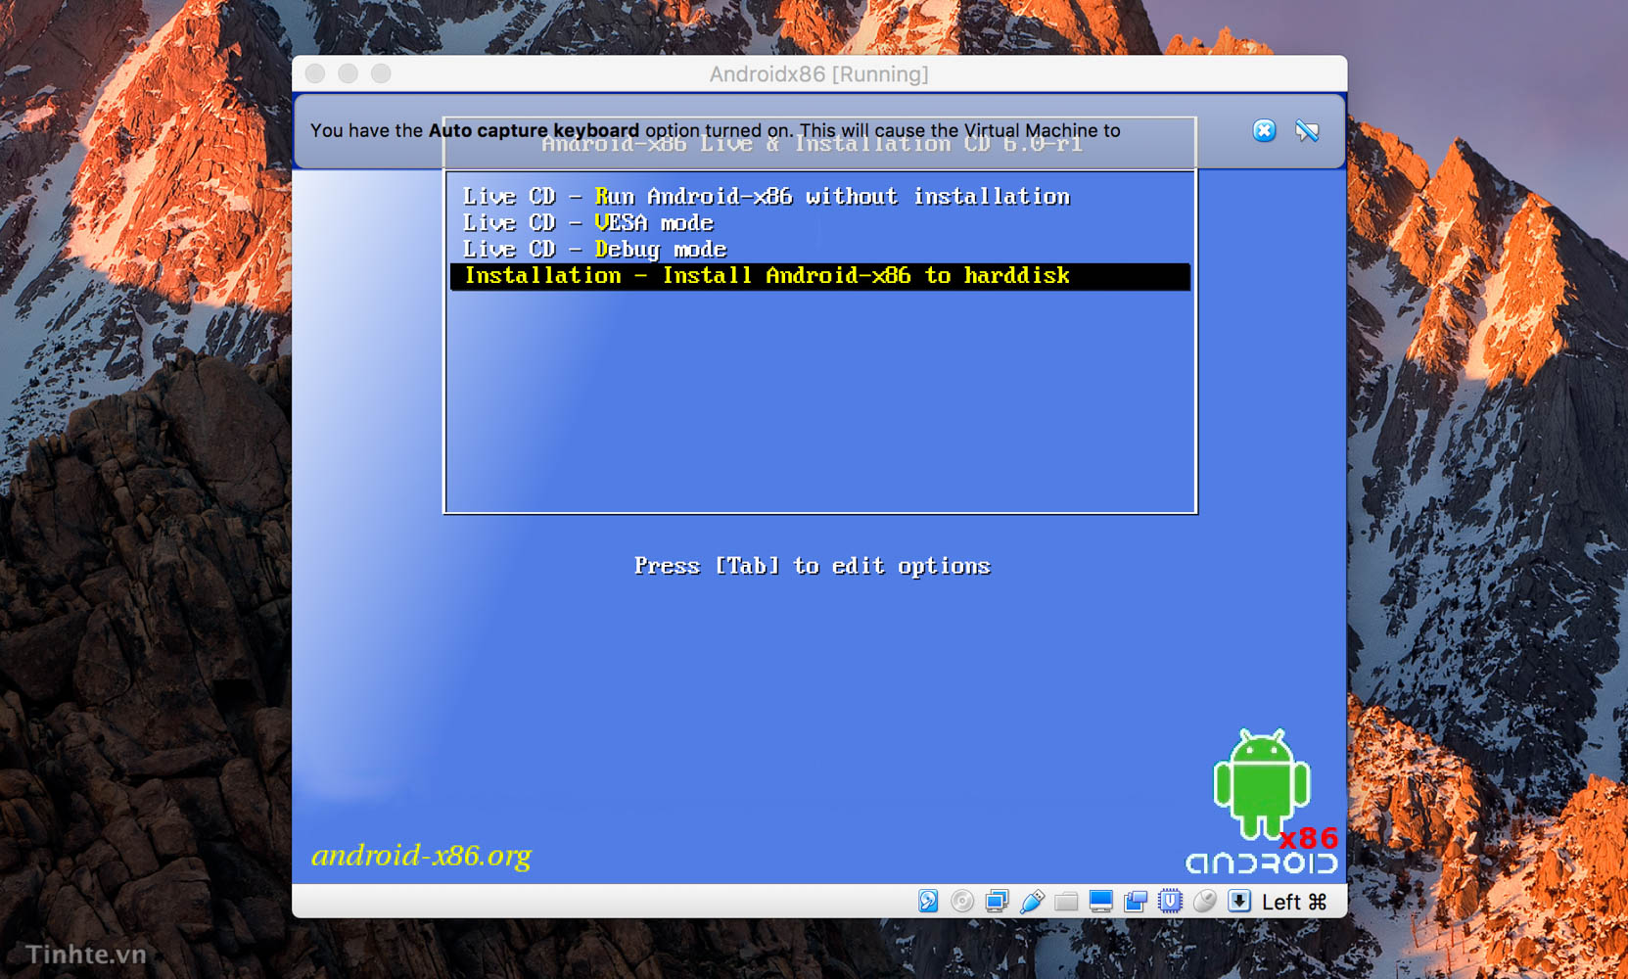The image size is (1628, 979).
Task: Click the hard disk activity status icon
Action: 928,902
